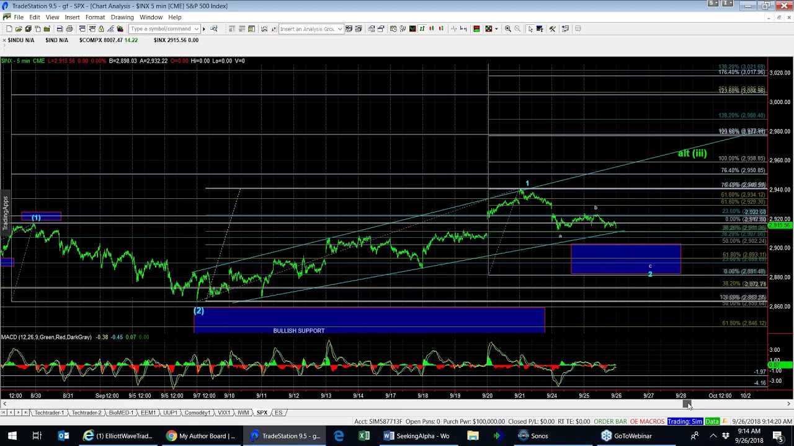Image resolution: width=794 pixels, height=446 pixels.
Task: Click the Internet Explorer ElliottWaveTrader taskbar icon
Action: 120,435
